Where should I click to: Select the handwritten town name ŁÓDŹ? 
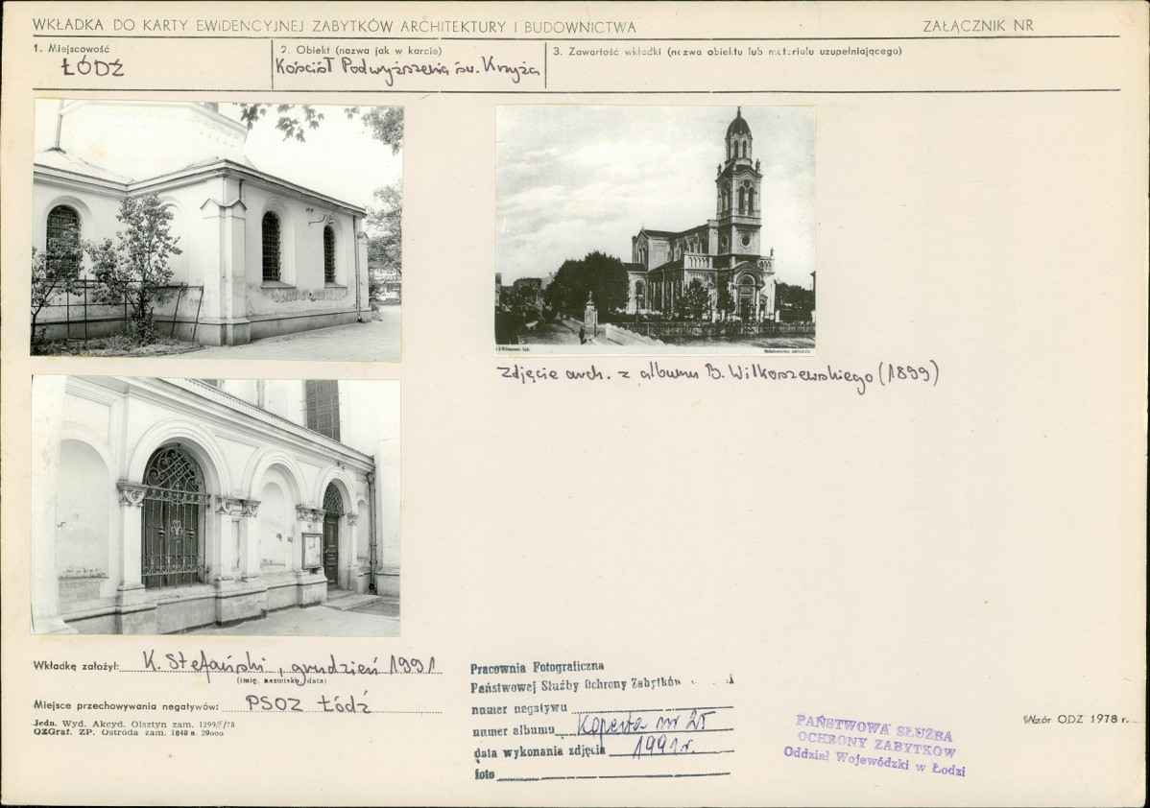[x=92, y=68]
